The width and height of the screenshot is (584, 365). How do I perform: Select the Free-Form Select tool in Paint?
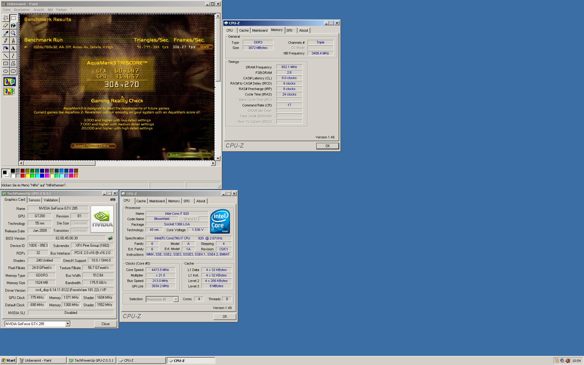tap(5, 18)
